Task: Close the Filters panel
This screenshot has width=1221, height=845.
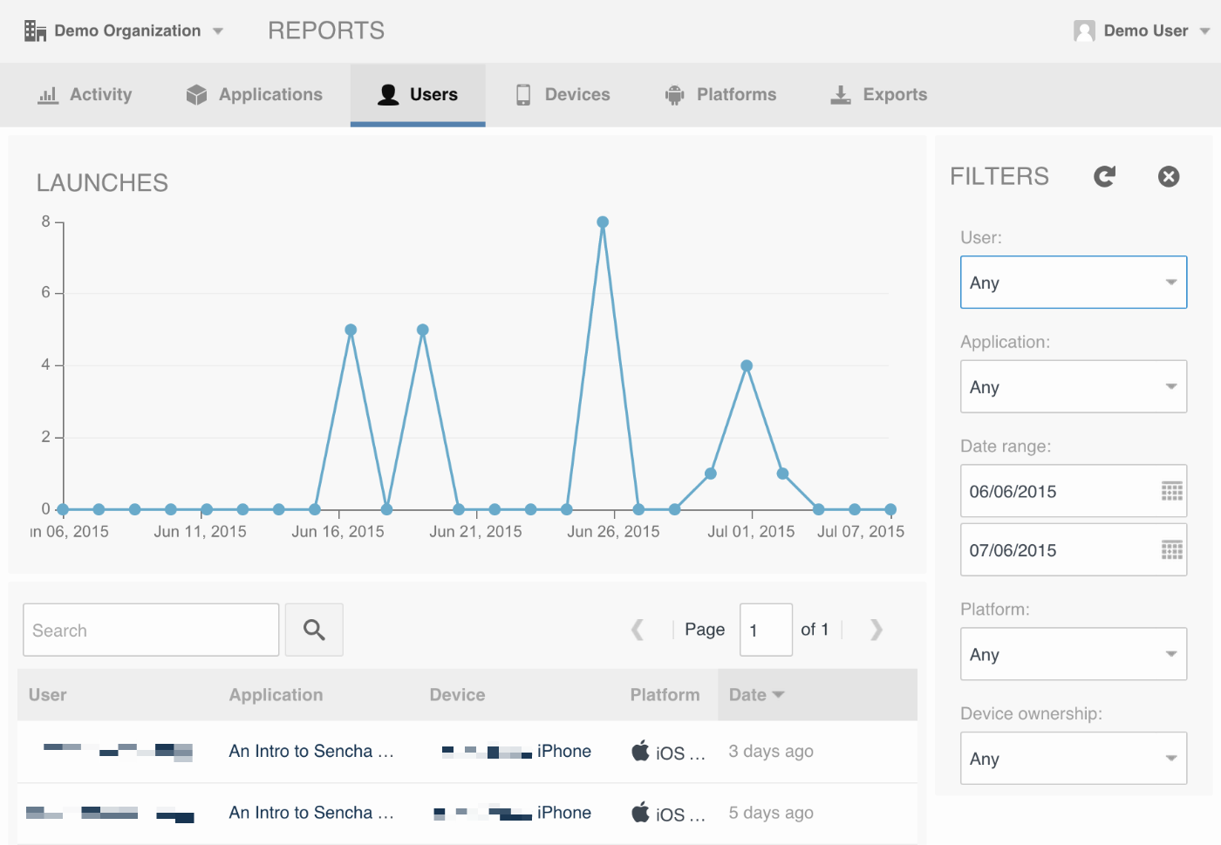Action: [1169, 177]
